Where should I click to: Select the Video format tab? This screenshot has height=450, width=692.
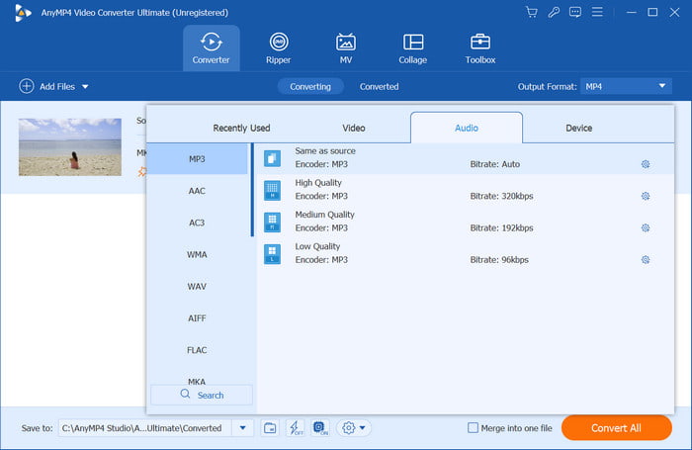pyautogui.click(x=354, y=128)
